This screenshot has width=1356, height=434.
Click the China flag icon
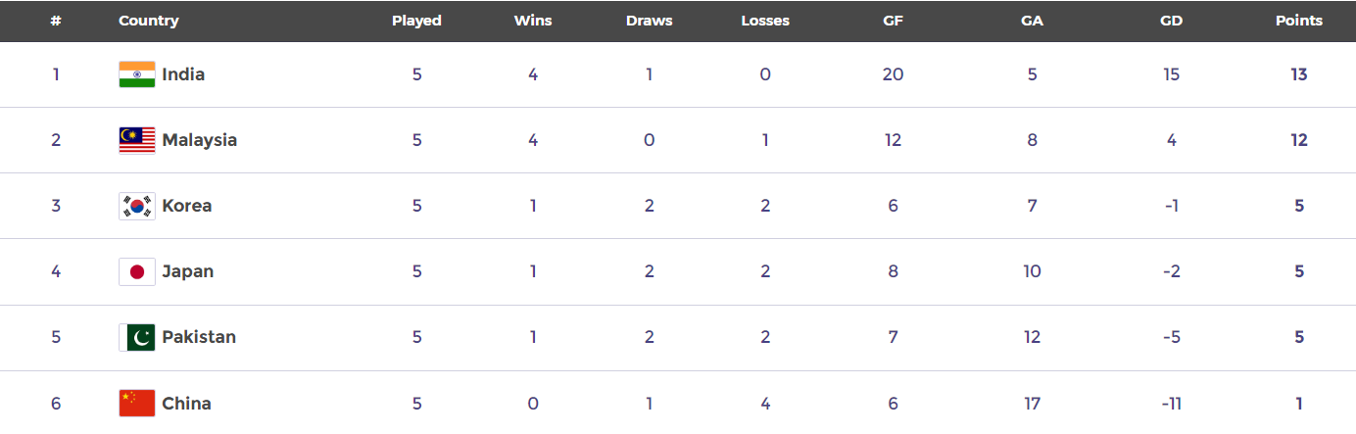[137, 404]
